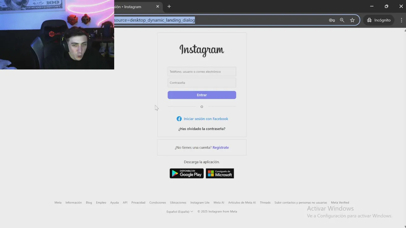The height and width of the screenshot is (228, 406).
Task: Open the Privacidad footer link
Action: tap(138, 203)
